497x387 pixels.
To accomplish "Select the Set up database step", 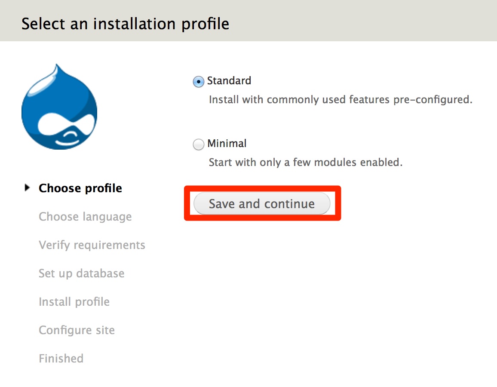I will [82, 273].
